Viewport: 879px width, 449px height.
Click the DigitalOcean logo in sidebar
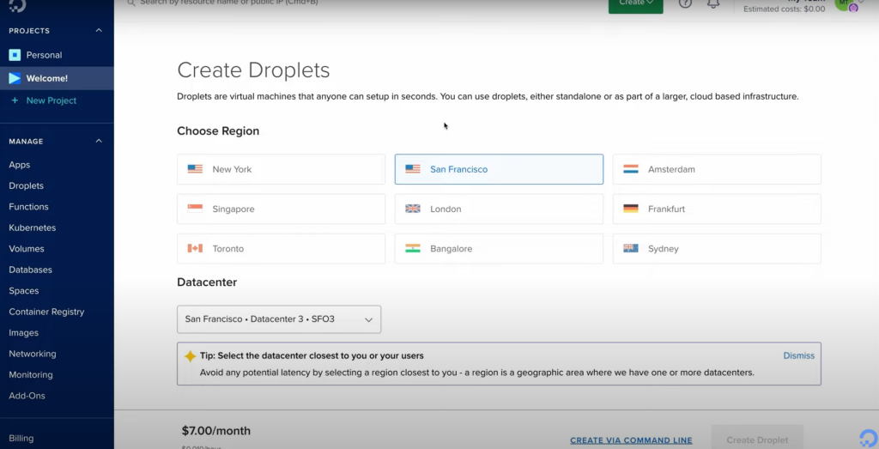point(17,5)
